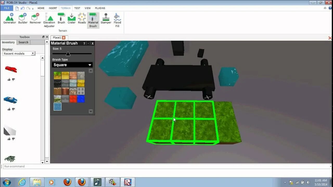Pick the brick material swatch
Image resolution: width=333 pixels, height=187 pixels.
click(x=73, y=76)
